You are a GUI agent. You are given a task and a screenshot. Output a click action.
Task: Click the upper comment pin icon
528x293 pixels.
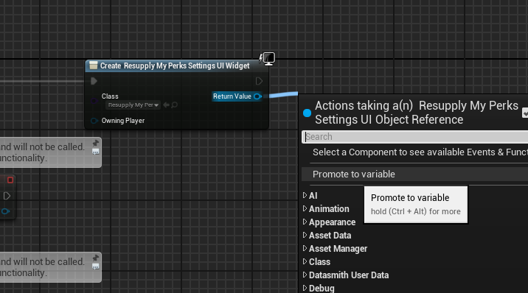tap(96, 143)
